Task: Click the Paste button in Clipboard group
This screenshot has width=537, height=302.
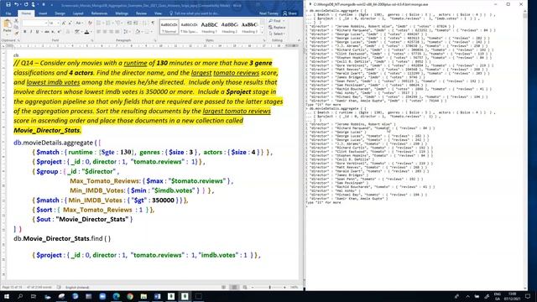Action: 7,27
